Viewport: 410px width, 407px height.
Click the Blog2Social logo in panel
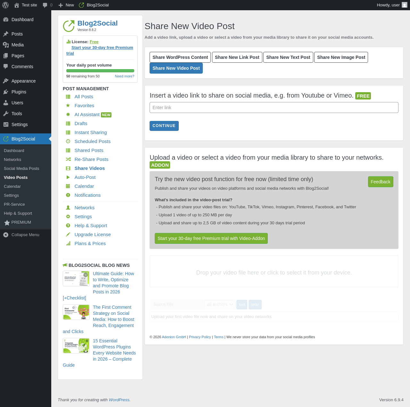[x=69, y=26]
